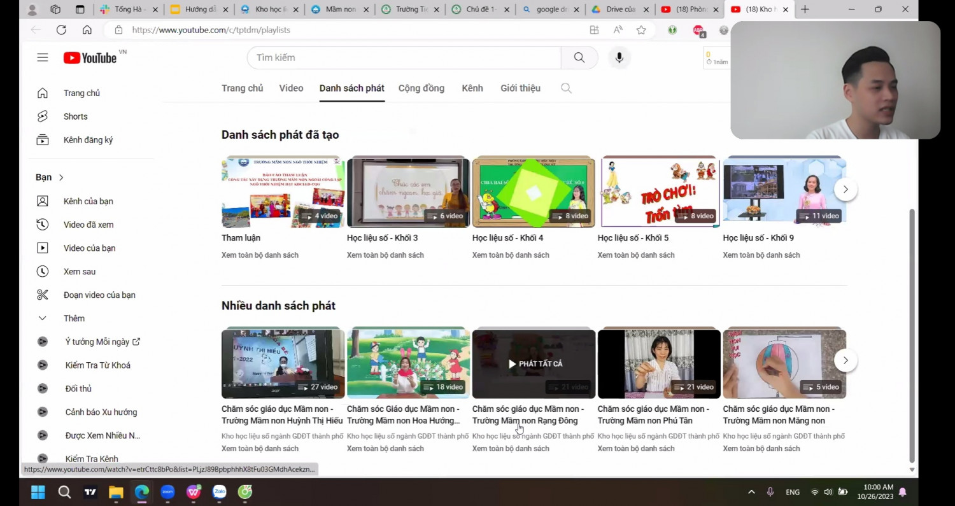Open Xem sau in sidebar

coord(79,272)
